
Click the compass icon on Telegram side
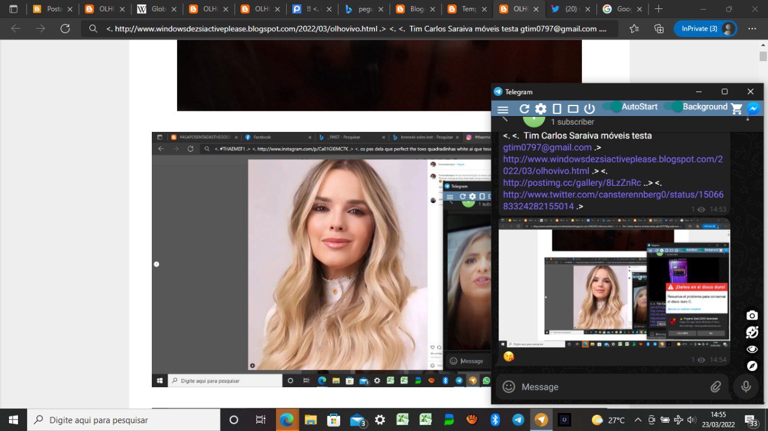coord(752,366)
